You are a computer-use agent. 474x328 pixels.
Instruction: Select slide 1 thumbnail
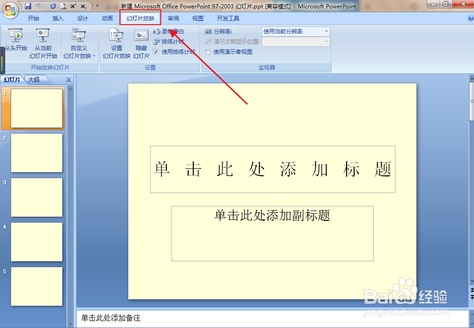(37, 108)
